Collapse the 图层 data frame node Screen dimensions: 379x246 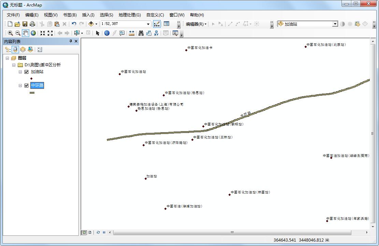7,58
